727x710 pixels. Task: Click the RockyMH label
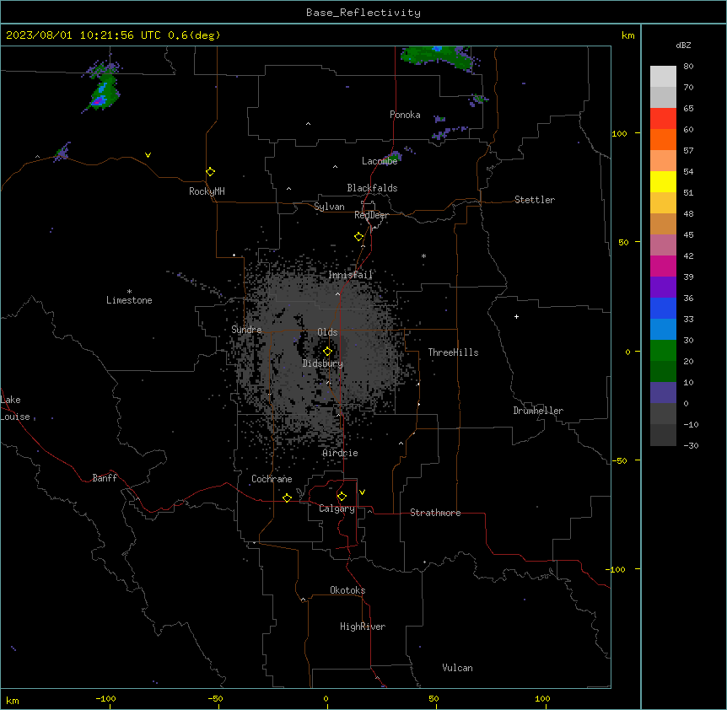207,191
